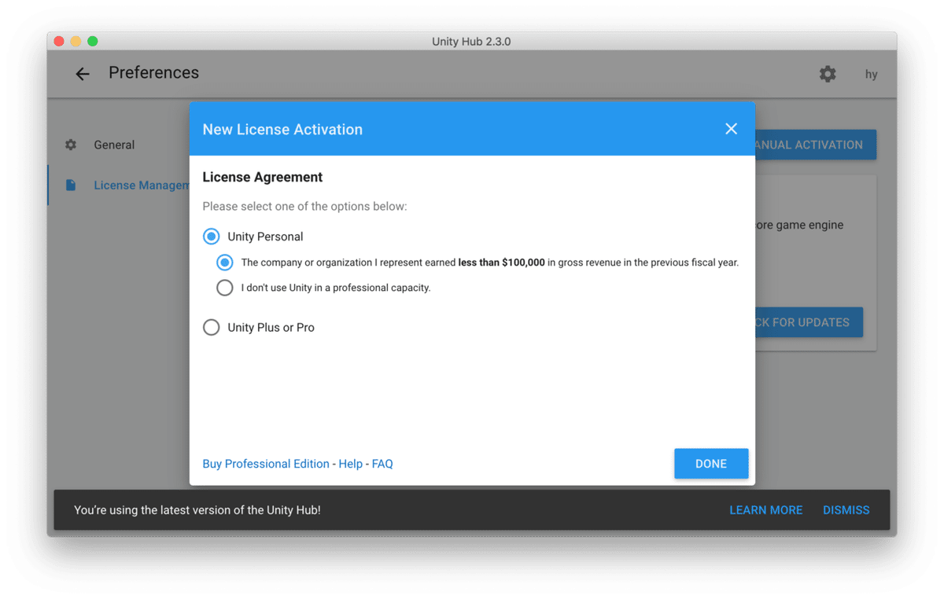The width and height of the screenshot is (944, 599).
Task: Select the Unity Plus or Pro option
Action: point(211,328)
